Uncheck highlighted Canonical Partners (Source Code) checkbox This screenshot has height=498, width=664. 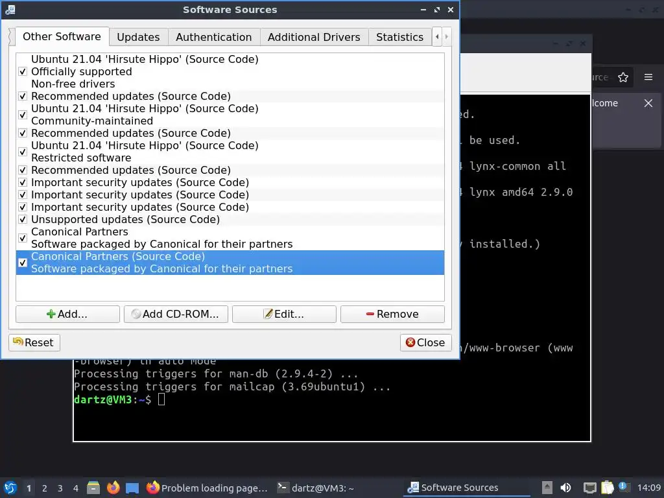coord(23,263)
